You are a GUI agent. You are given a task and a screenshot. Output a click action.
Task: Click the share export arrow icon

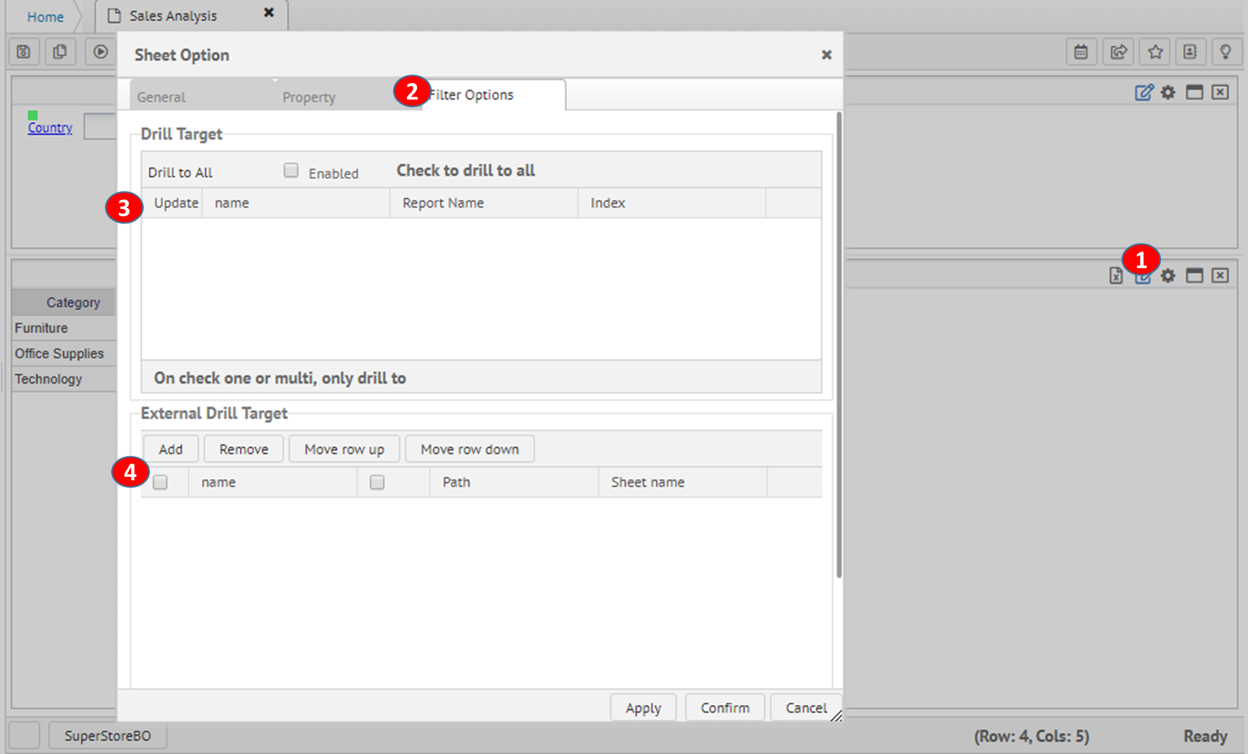coord(1118,52)
